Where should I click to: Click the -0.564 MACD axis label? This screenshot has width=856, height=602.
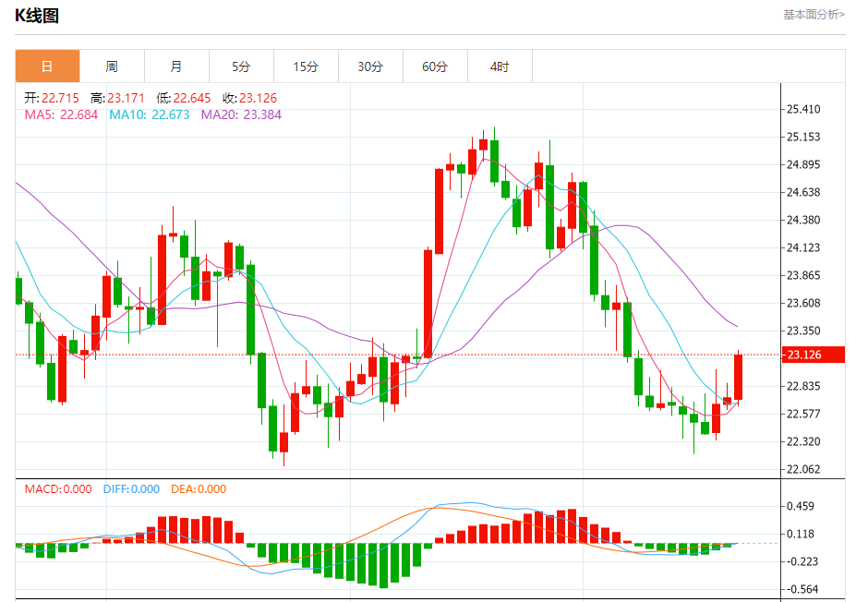click(801, 589)
